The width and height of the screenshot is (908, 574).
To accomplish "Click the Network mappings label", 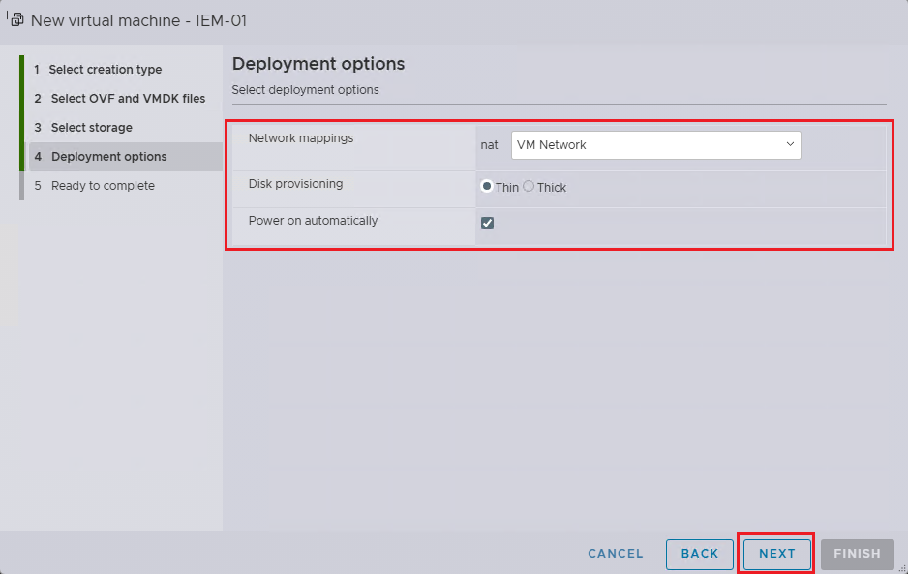I will pos(300,137).
